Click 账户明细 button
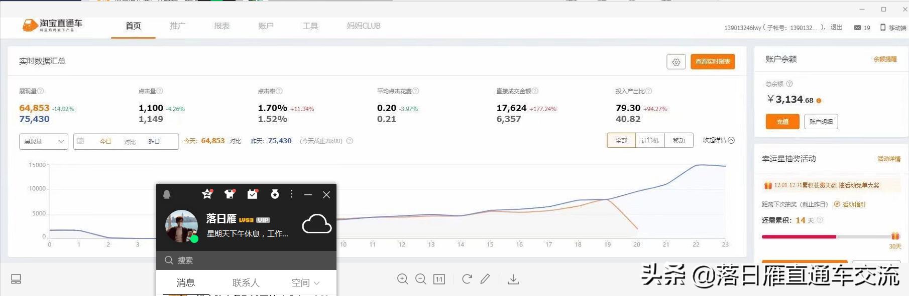This screenshot has height=296, width=909. pos(821,122)
